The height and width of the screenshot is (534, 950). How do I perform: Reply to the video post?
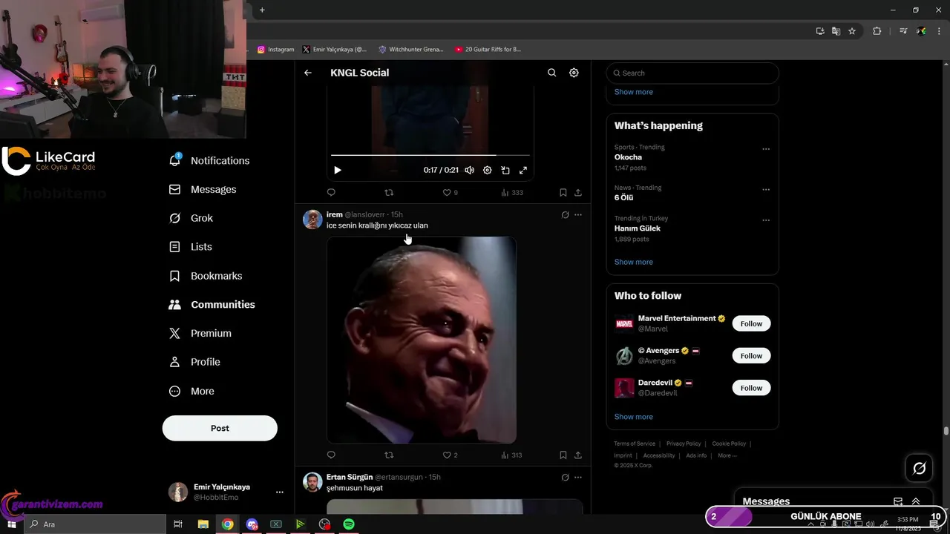[x=331, y=192]
